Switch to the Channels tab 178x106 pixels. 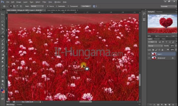[157, 39]
